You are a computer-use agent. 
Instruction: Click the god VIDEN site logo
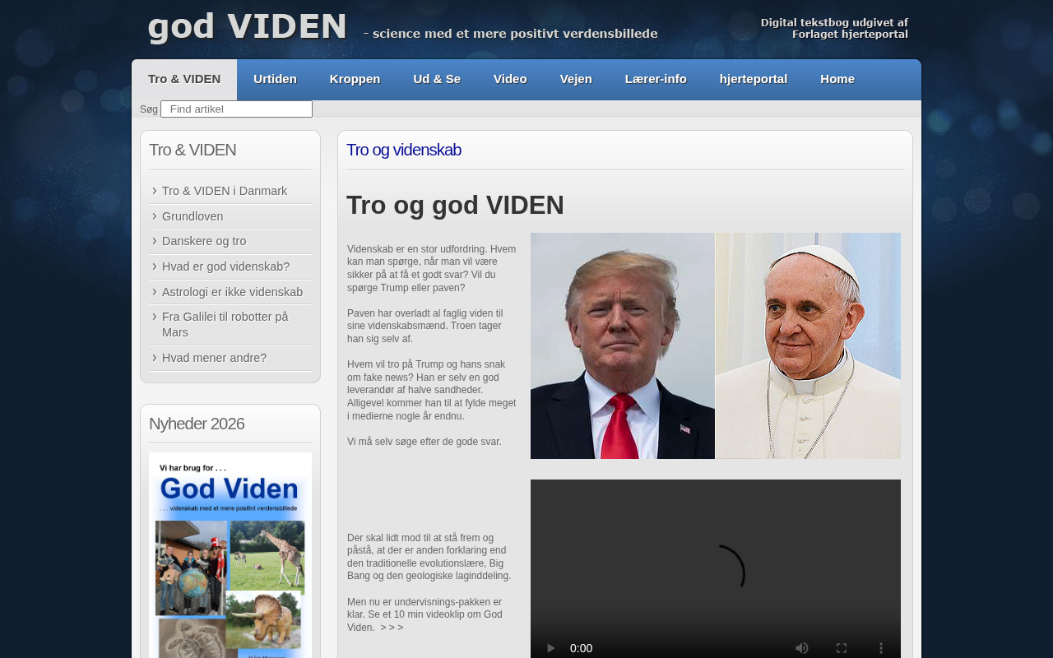(247, 27)
